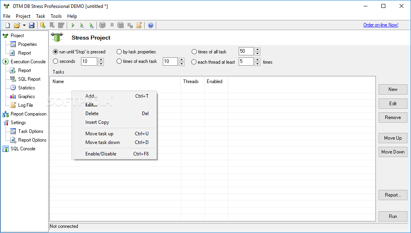Screen dimensions: 411x233
Task: Click the times of all task field
Action: tap(246, 51)
